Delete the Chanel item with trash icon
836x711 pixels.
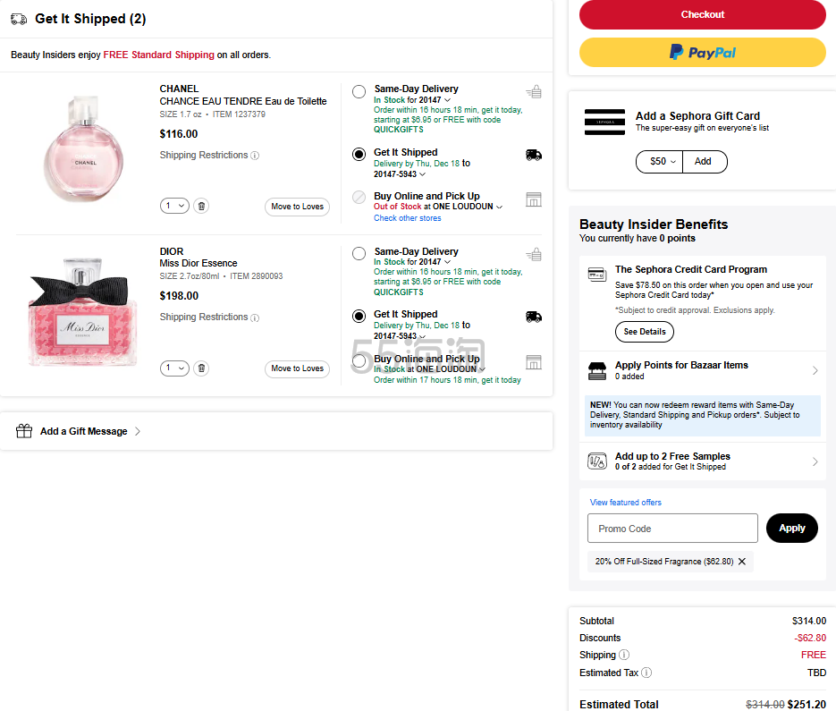tap(201, 206)
